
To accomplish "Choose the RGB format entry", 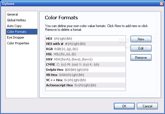I will click(x=85, y=49).
